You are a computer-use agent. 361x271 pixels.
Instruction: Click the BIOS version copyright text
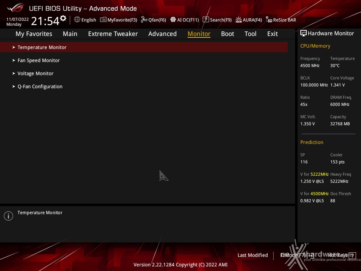pyautogui.click(x=180, y=265)
